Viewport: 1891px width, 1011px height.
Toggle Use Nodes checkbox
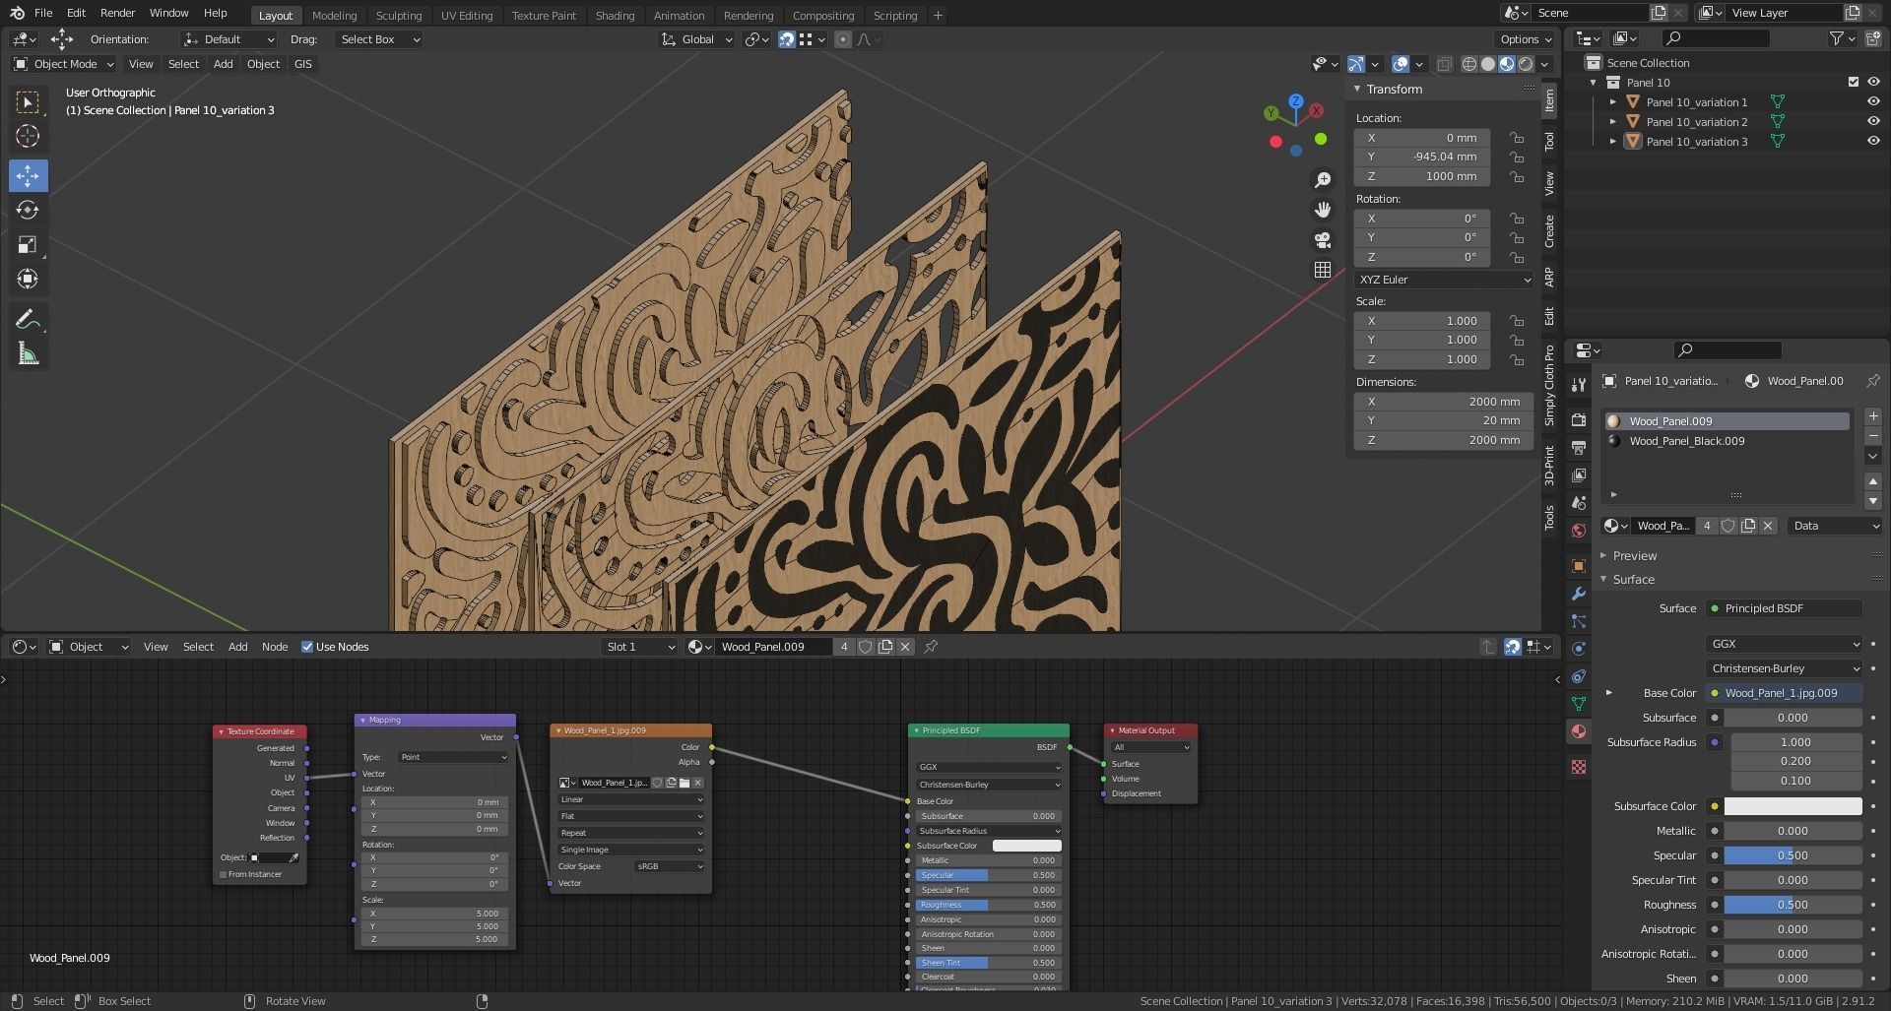(307, 647)
